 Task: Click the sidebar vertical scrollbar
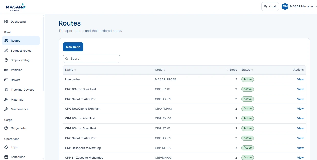pyautogui.click(x=43, y=54)
